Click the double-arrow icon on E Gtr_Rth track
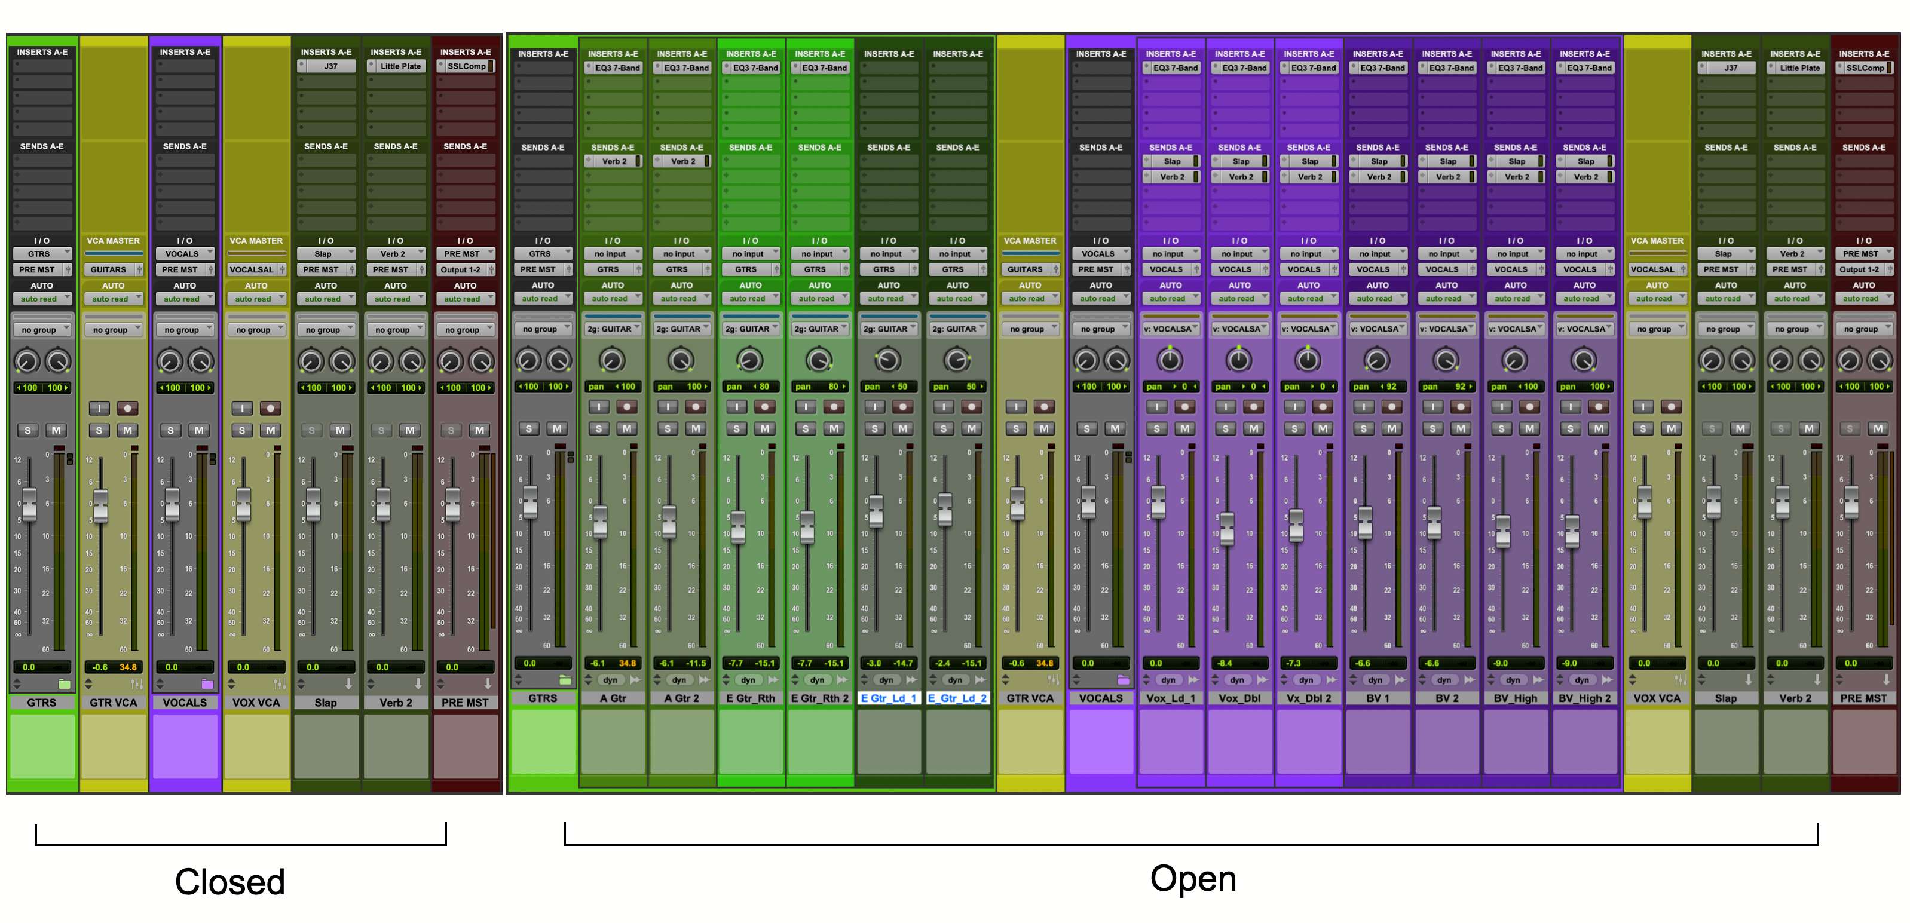 pyautogui.click(x=773, y=680)
